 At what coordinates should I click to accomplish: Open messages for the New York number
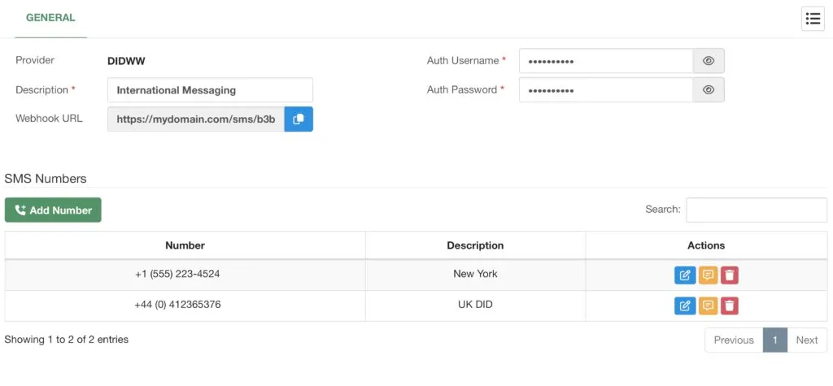coord(708,275)
